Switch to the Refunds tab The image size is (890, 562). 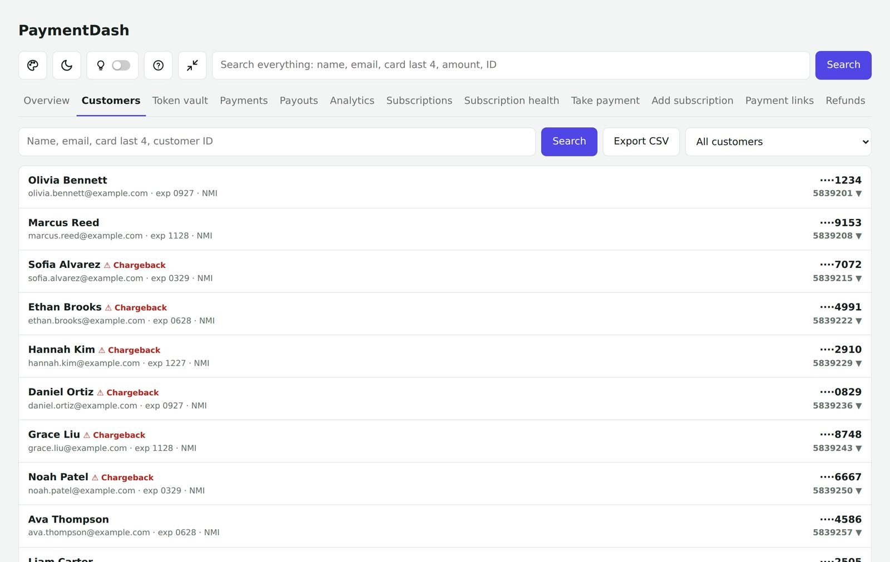pos(845,101)
